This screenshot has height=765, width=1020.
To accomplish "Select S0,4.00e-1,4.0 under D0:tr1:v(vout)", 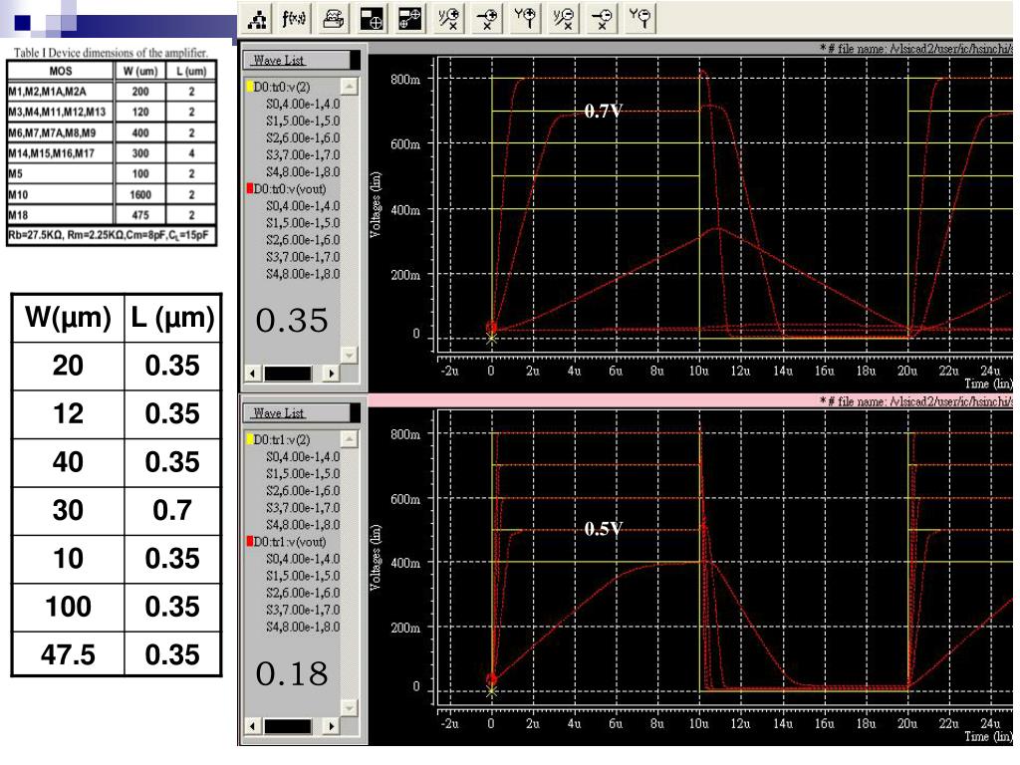I will [x=303, y=558].
